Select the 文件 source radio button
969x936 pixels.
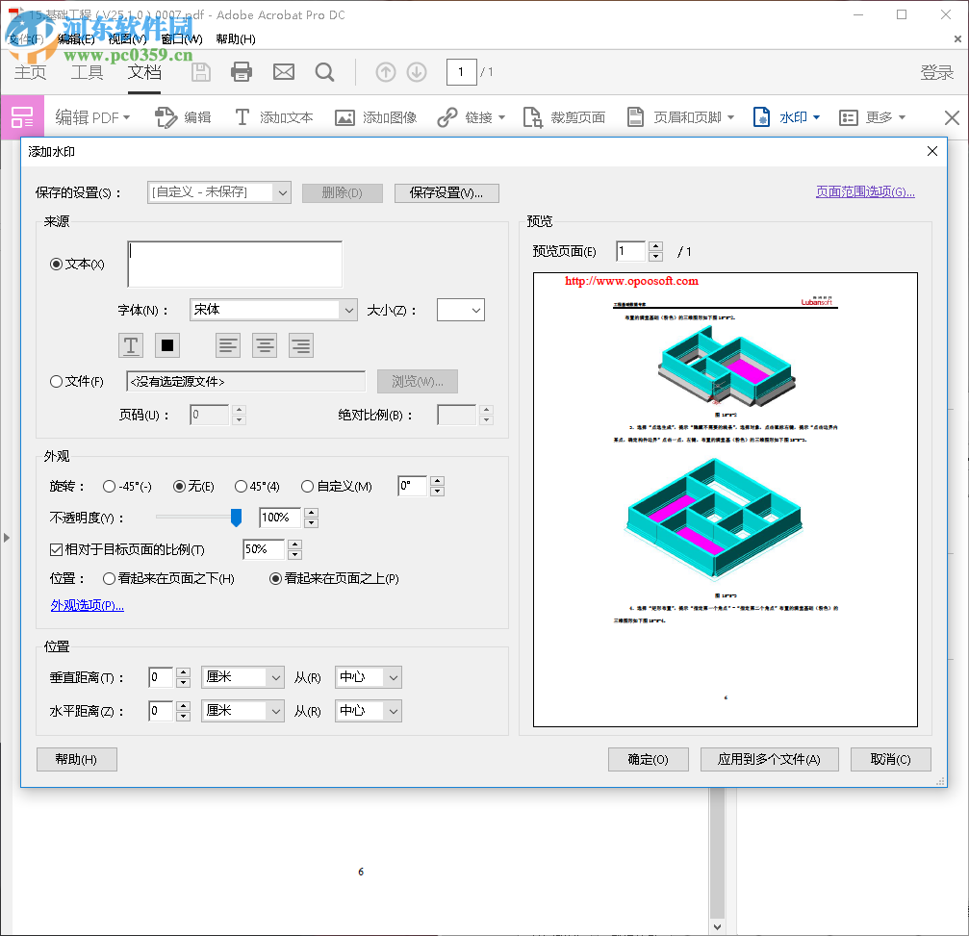coord(56,380)
